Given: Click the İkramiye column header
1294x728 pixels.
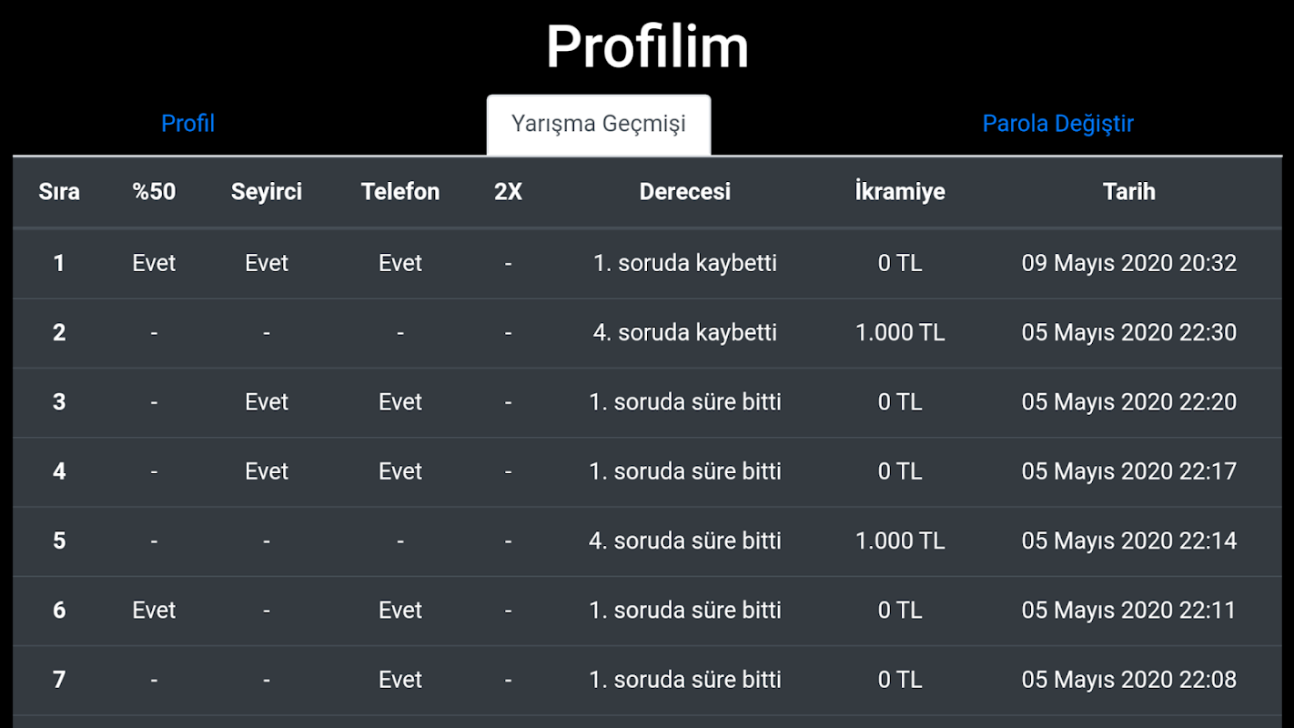Looking at the screenshot, I should (900, 191).
